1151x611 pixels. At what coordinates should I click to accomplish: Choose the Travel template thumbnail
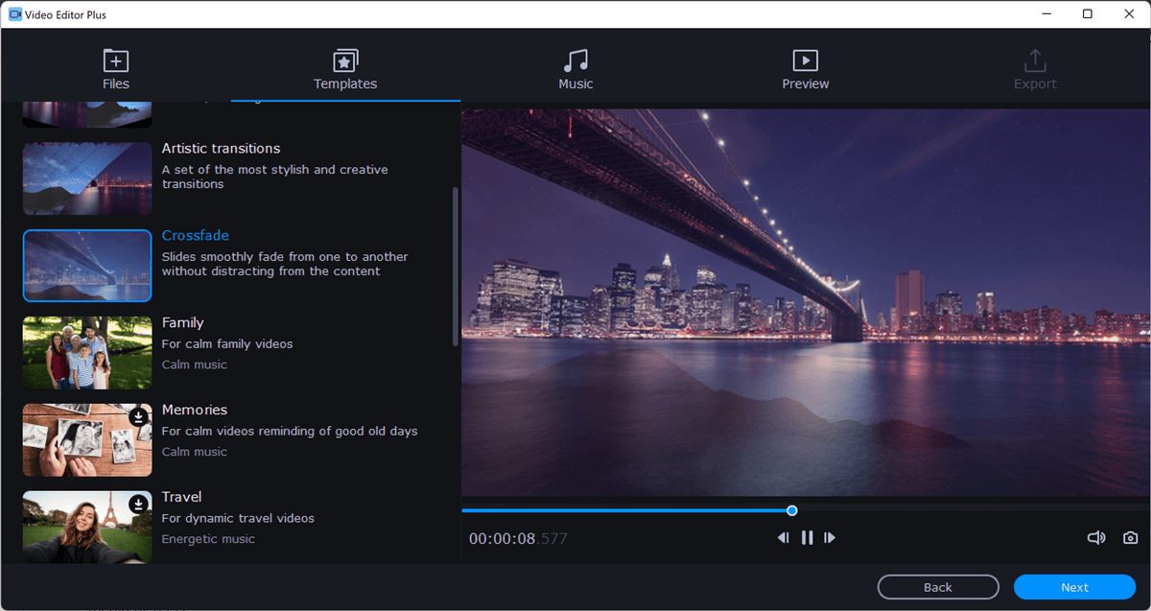(87, 527)
